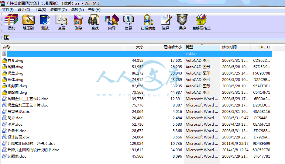Select the 设计封面.doc file name
285x164 pixels.
19,137
